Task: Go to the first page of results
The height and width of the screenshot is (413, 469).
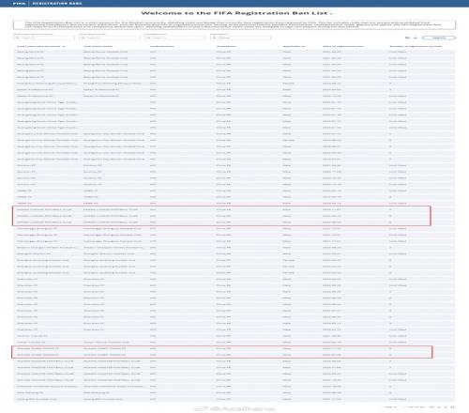Action: coord(432,407)
